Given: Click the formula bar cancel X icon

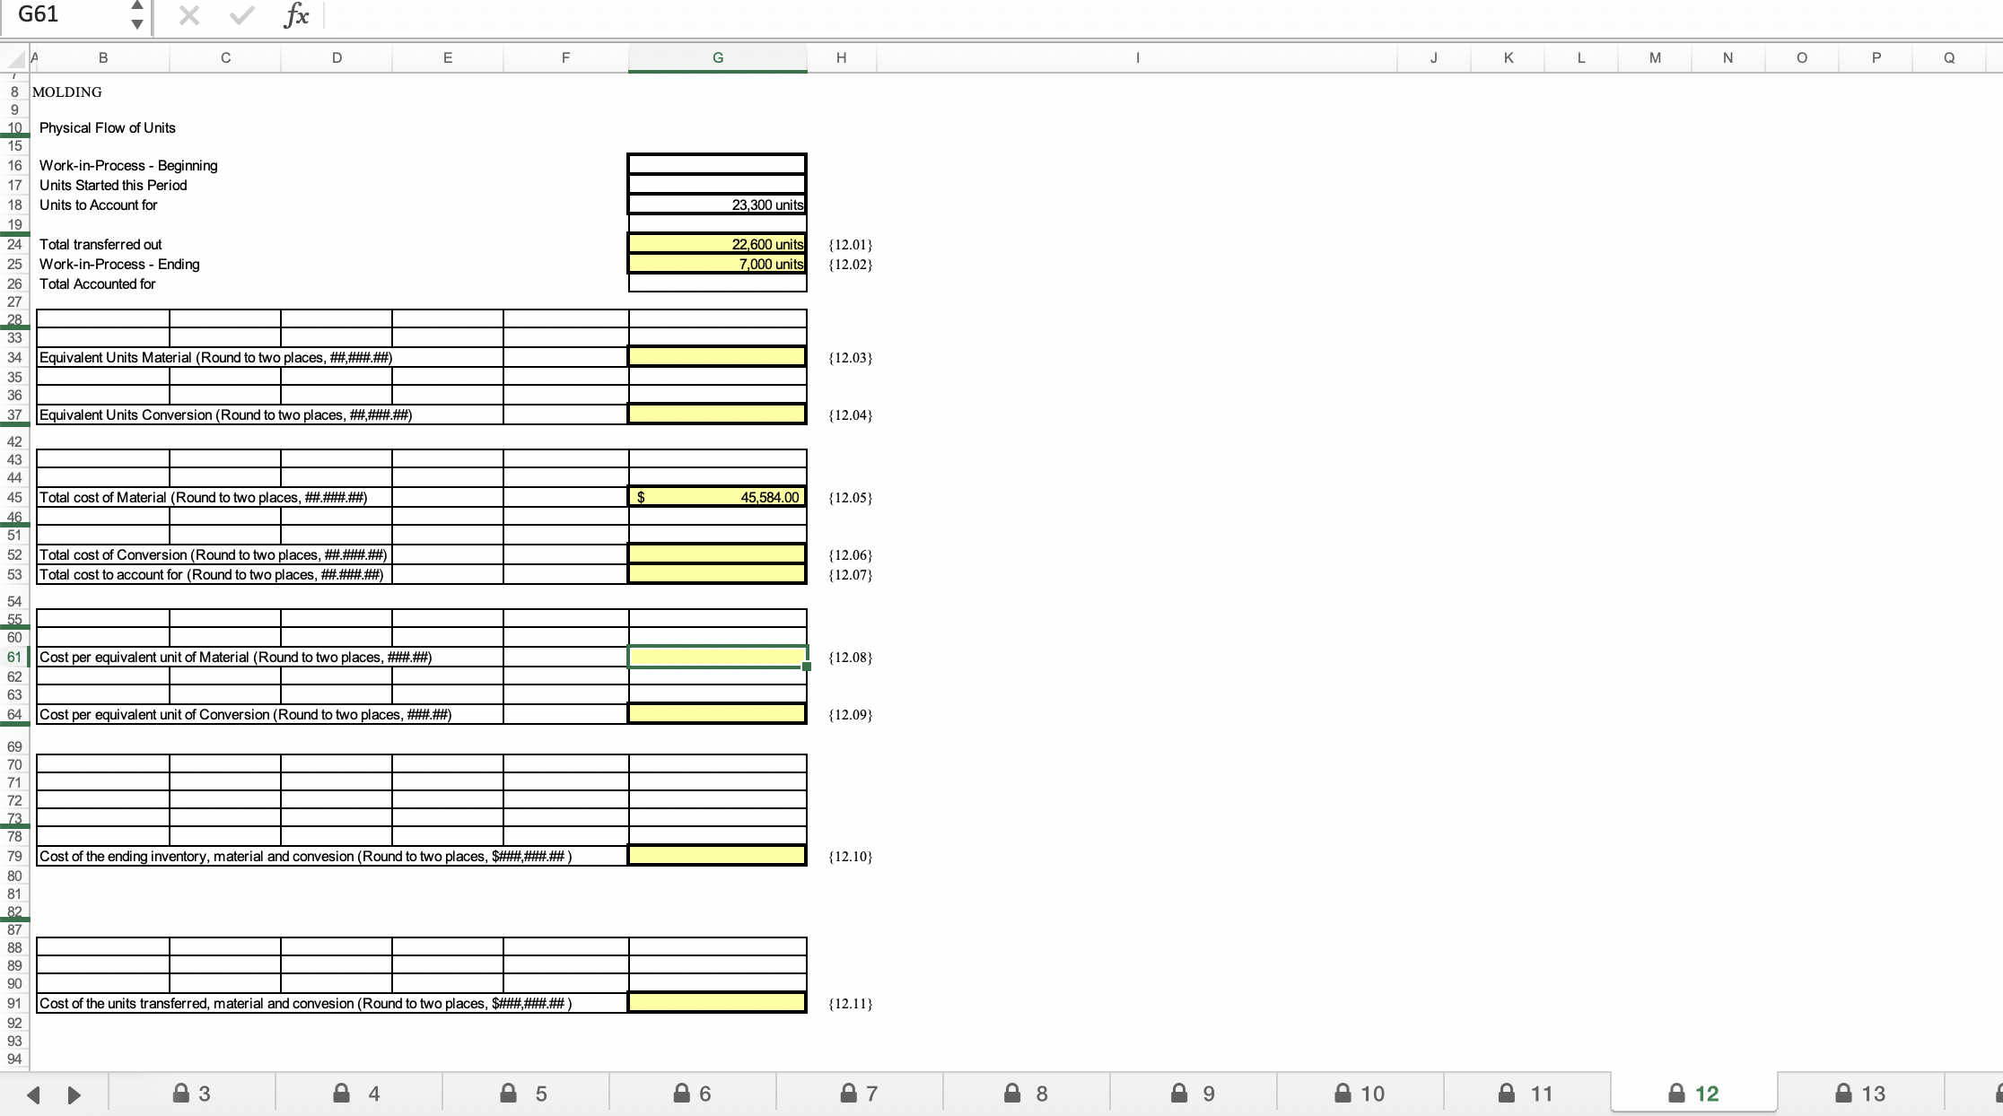Looking at the screenshot, I should [x=188, y=15].
